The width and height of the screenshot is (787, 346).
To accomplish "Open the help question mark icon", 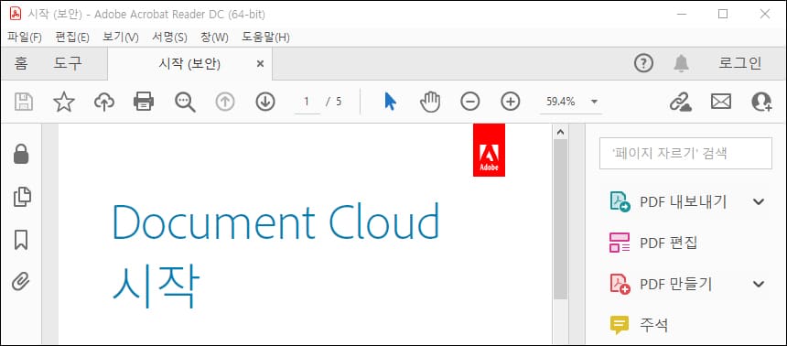I will click(x=643, y=64).
